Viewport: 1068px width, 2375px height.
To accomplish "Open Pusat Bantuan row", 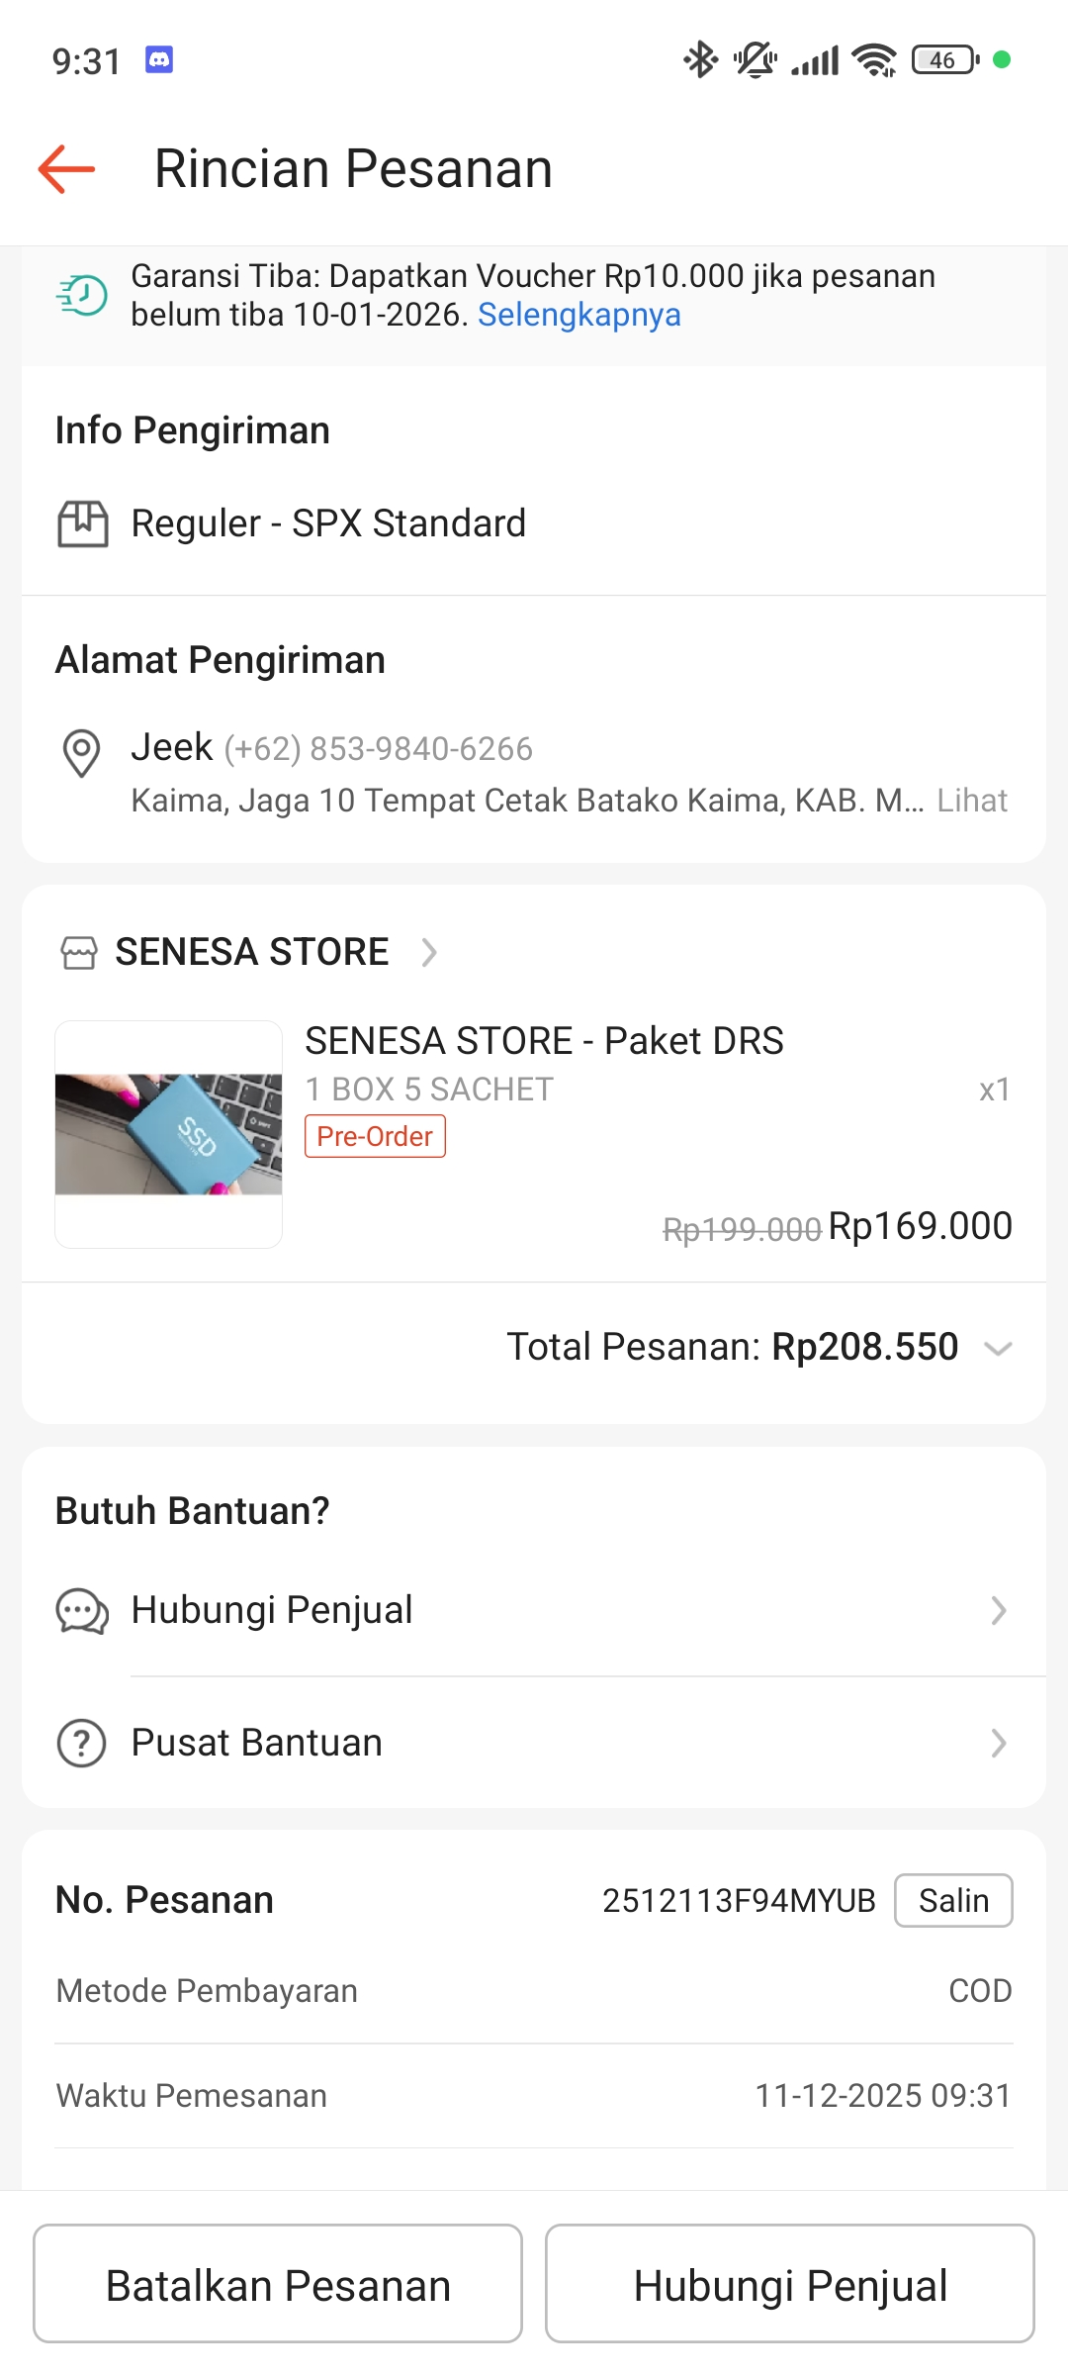I will point(534,1744).
